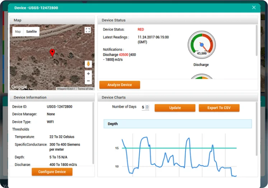268x188 pixels.
Task: Open the map Terms of Use link
Action: pos(85,89)
